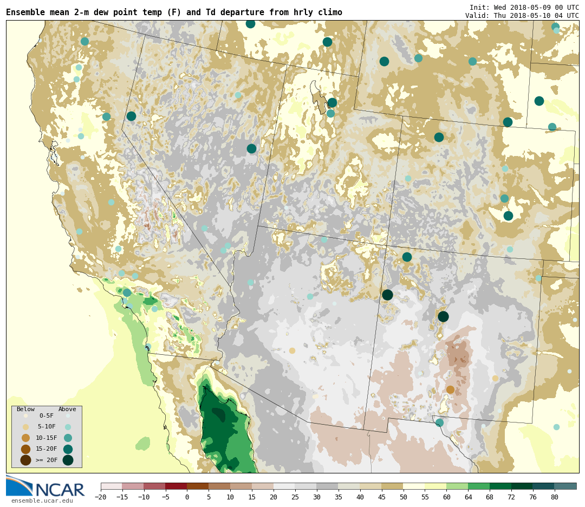Click the darkest green dot on Arizona–New Mexico border
Viewport: 585px width, 507px height.
point(388,295)
